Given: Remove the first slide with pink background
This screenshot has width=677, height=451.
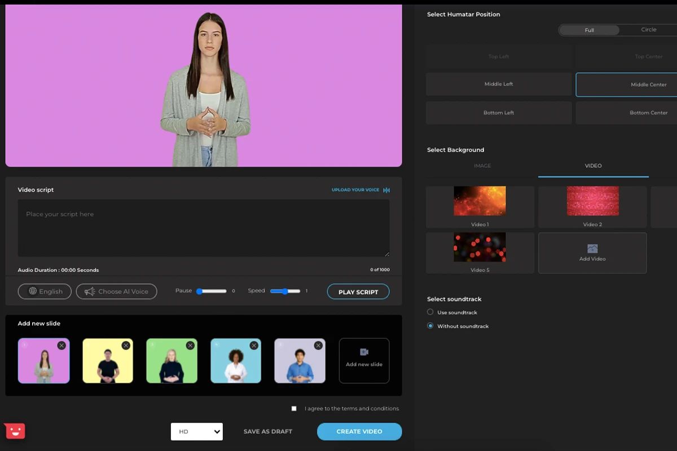Looking at the screenshot, I should tap(61, 346).
